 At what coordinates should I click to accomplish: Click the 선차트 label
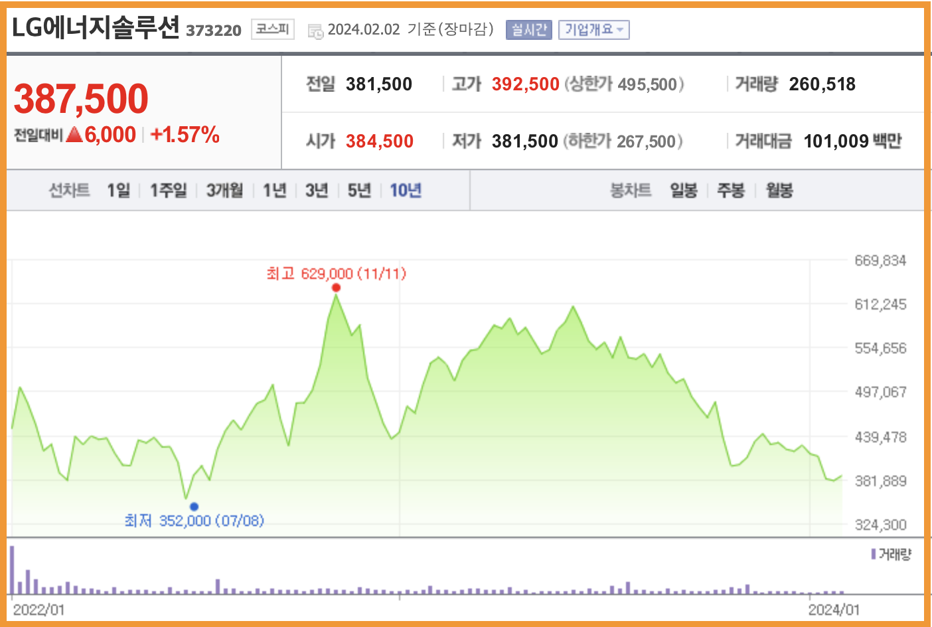69,191
